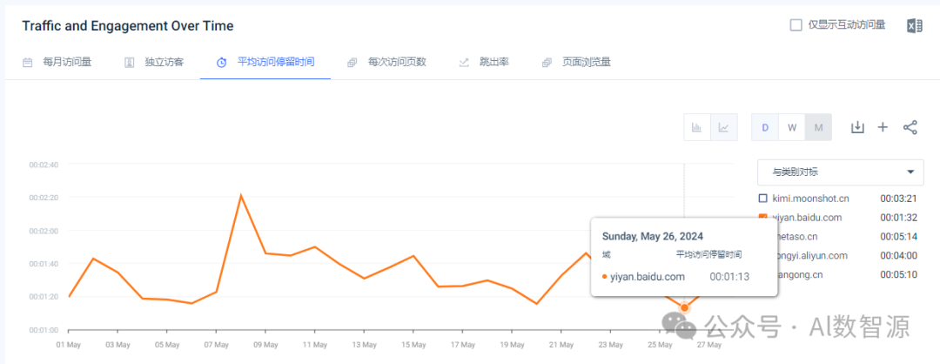Select daily (D) granularity
The width and height of the screenshot is (940, 364).
click(765, 127)
